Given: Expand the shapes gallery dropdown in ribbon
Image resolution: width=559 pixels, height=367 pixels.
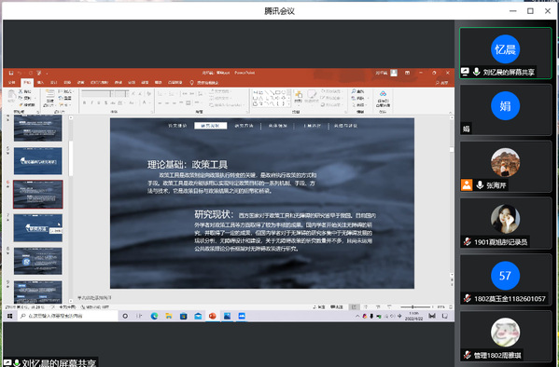Looking at the screenshot, I should pyautogui.click(x=288, y=104).
